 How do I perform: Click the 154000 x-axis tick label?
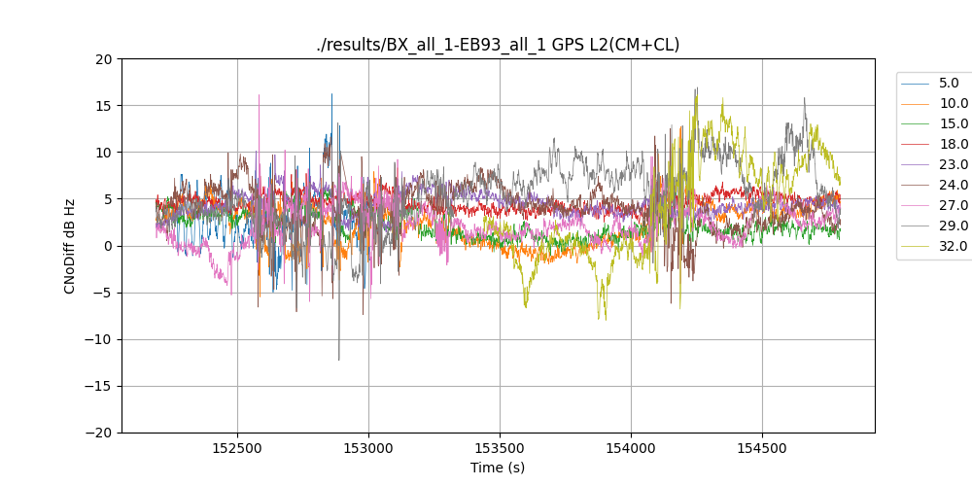coord(630,450)
